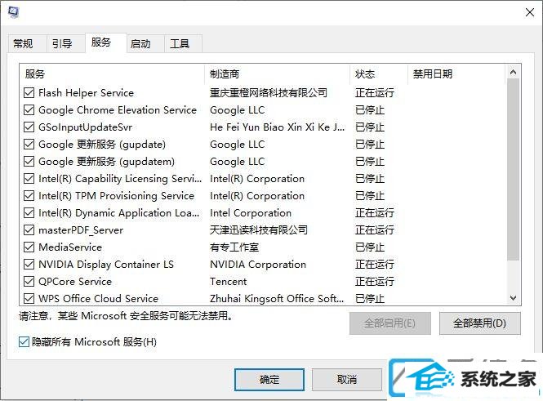Click the 取消 button
This screenshot has height=401, width=543.
(347, 380)
